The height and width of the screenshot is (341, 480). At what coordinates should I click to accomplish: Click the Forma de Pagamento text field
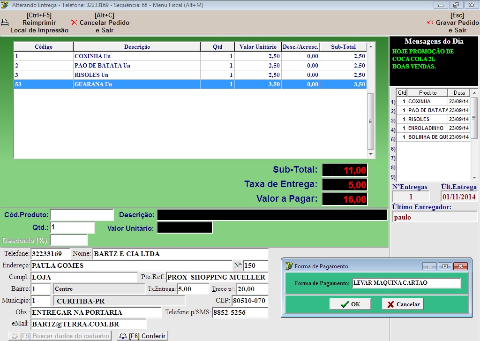pyautogui.click(x=406, y=283)
